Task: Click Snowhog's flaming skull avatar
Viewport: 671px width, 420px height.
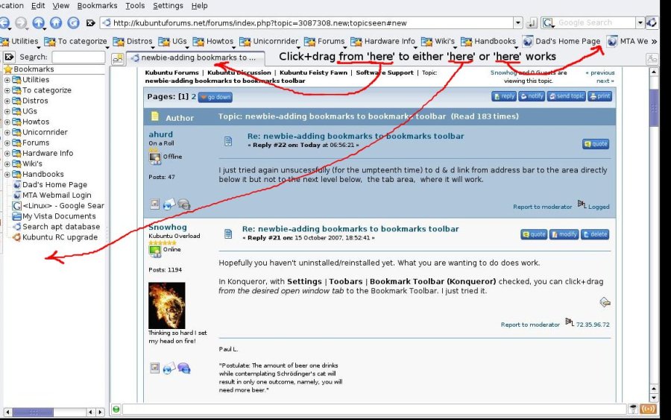Action: 167,305
